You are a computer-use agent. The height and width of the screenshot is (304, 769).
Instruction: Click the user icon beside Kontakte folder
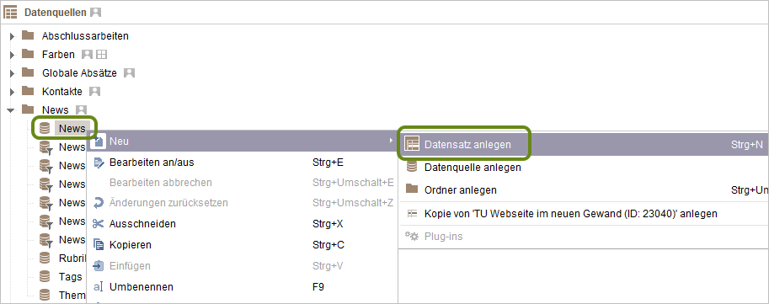pos(94,91)
